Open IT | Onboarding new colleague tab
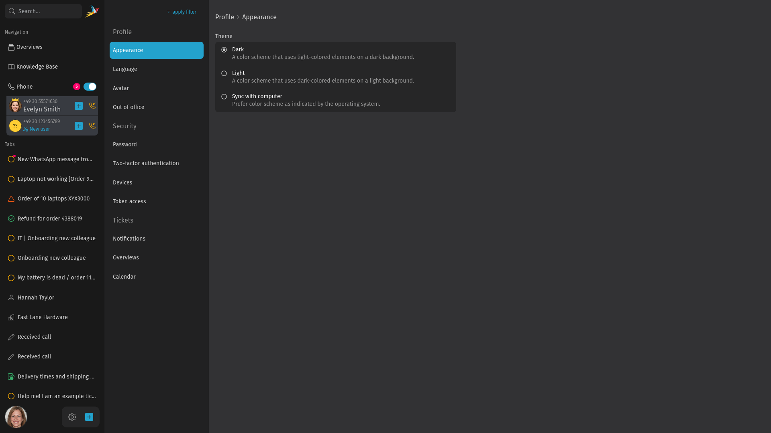This screenshot has height=433, width=771. pos(52,238)
